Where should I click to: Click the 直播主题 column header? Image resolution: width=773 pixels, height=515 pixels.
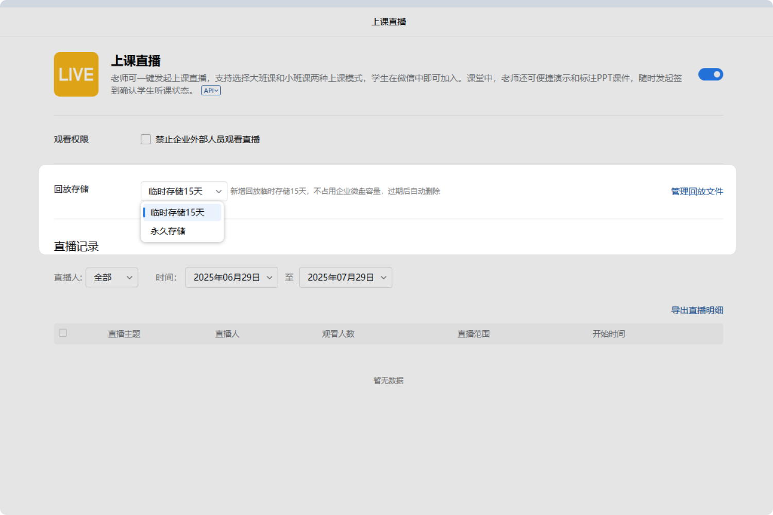coord(124,334)
